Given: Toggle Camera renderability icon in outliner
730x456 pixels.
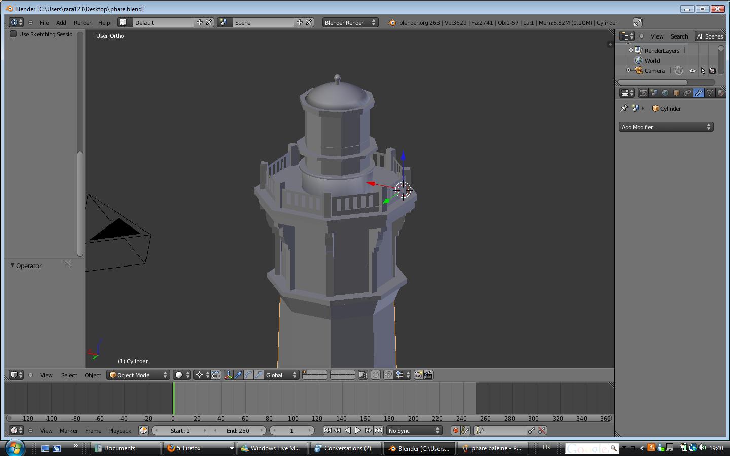Looking at the screenshot, I should tap(712, 71).
